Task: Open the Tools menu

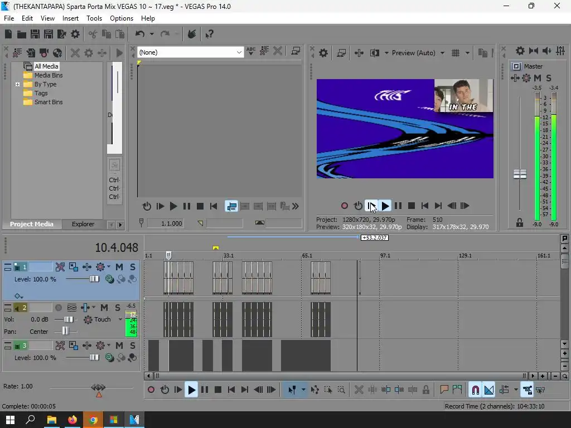Action: coord(94,18)
